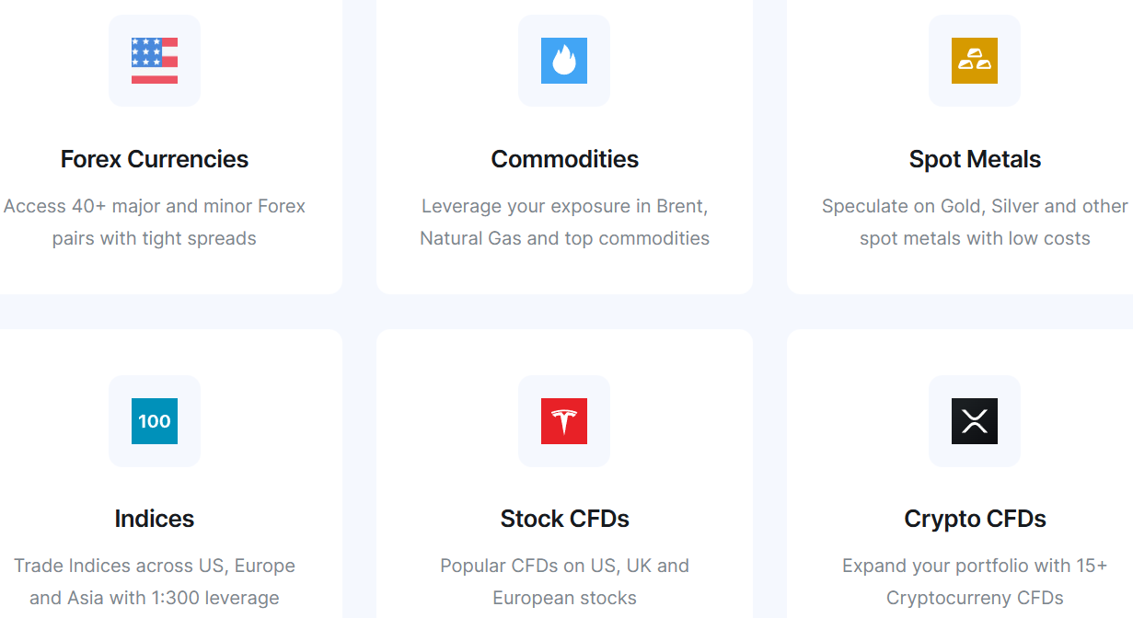Screen dimensions: 1133x618
Task: Click the red Tesla Stock CFDs icon
Action: click(564, 421)
